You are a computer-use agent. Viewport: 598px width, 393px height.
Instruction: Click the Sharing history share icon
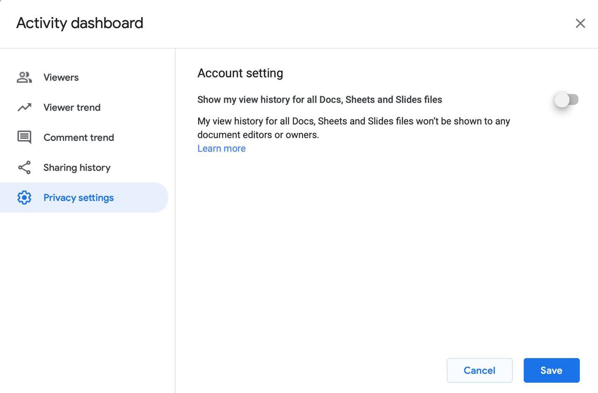point(24,168)
